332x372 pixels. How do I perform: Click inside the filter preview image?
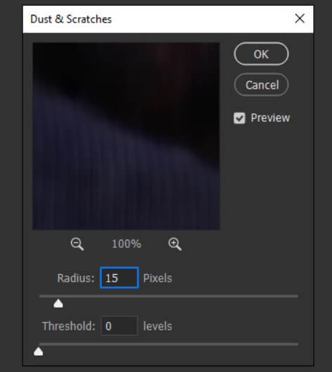(126, 136)
